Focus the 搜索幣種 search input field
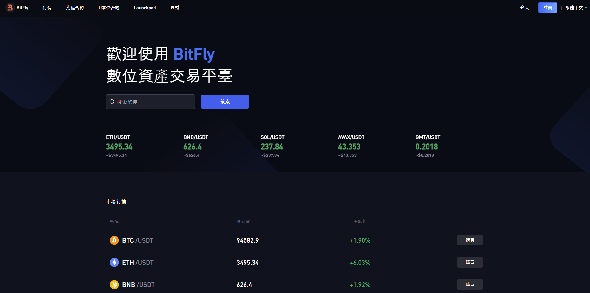The width and height of the screenshot is (590, 293). click(150, 102)
